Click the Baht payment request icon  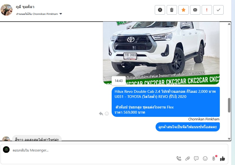pos(214,159)
